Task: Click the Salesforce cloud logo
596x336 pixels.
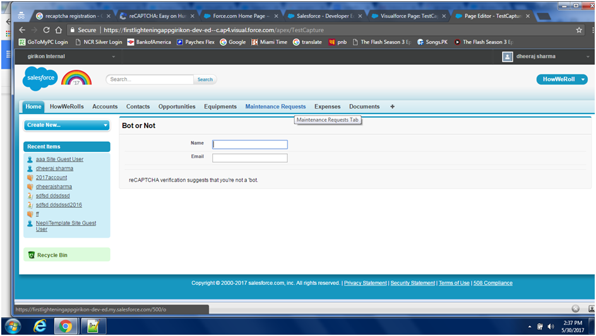Action: point(40,79)
